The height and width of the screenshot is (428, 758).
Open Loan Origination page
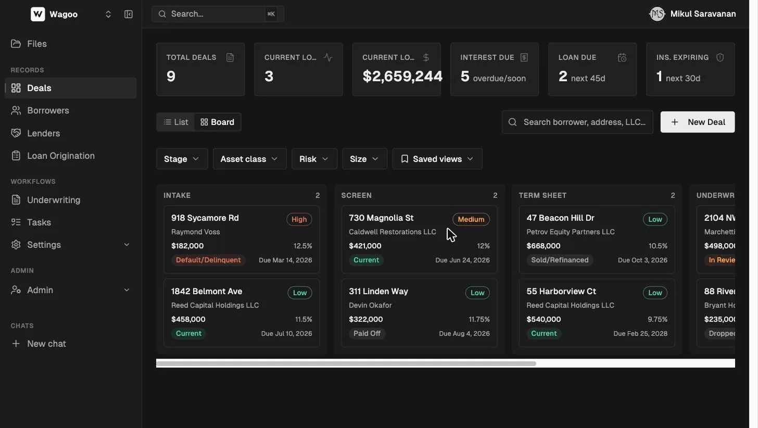click(x=71, y=156)
